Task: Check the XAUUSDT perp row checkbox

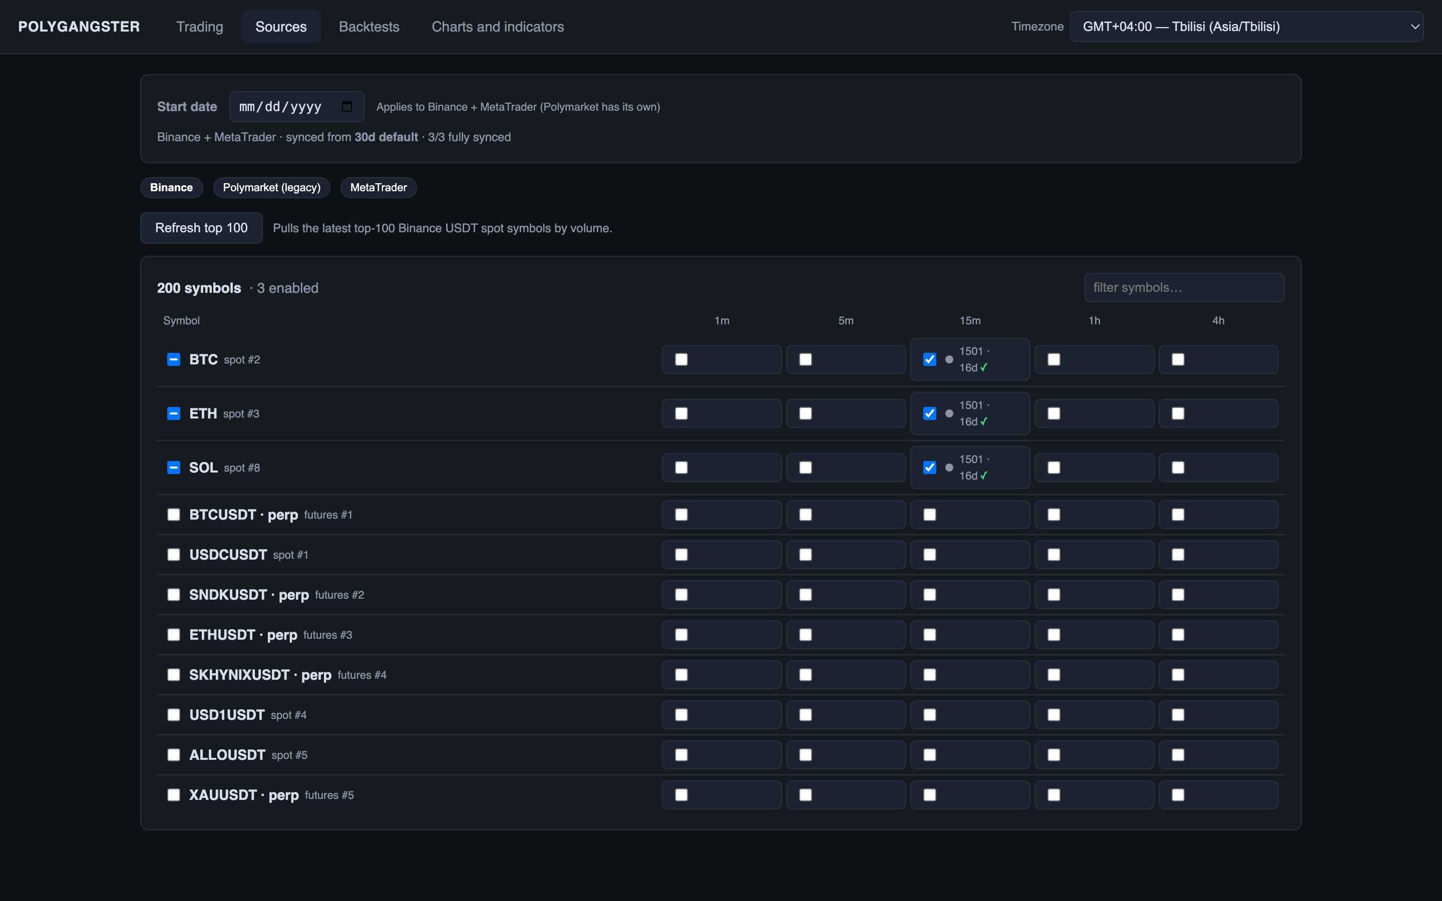Action: pyautogui.click(x=173, y=795)
